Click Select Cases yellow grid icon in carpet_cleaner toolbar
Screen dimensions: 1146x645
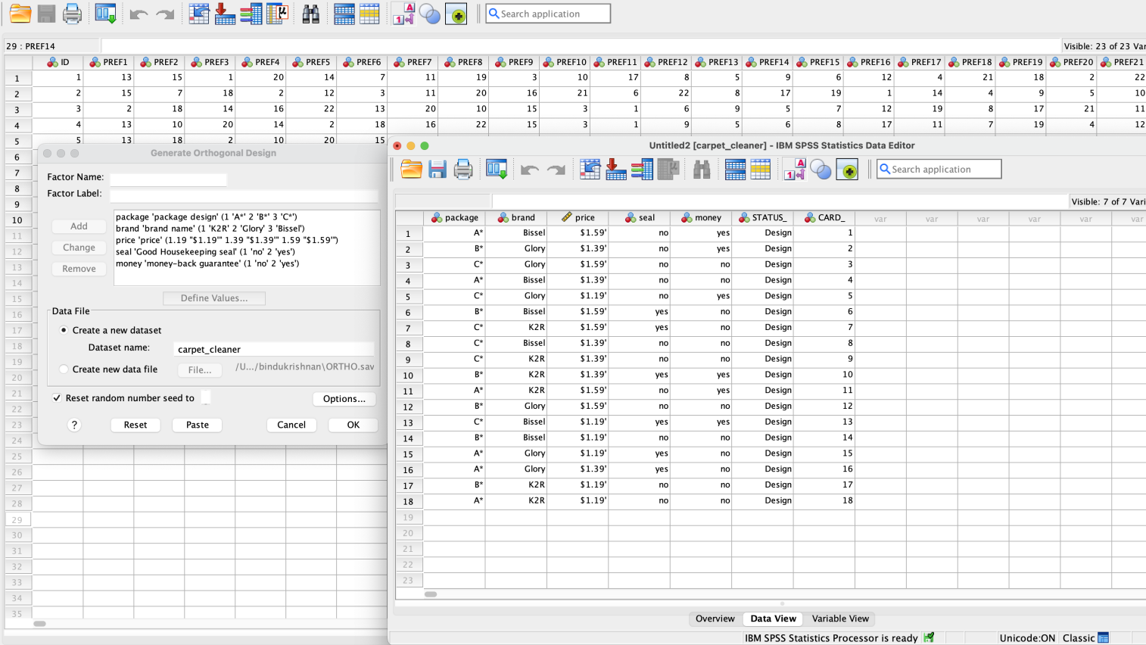(x=761, y=169)
